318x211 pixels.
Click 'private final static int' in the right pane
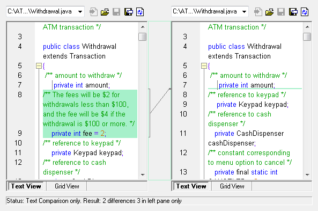pos(246,172)
